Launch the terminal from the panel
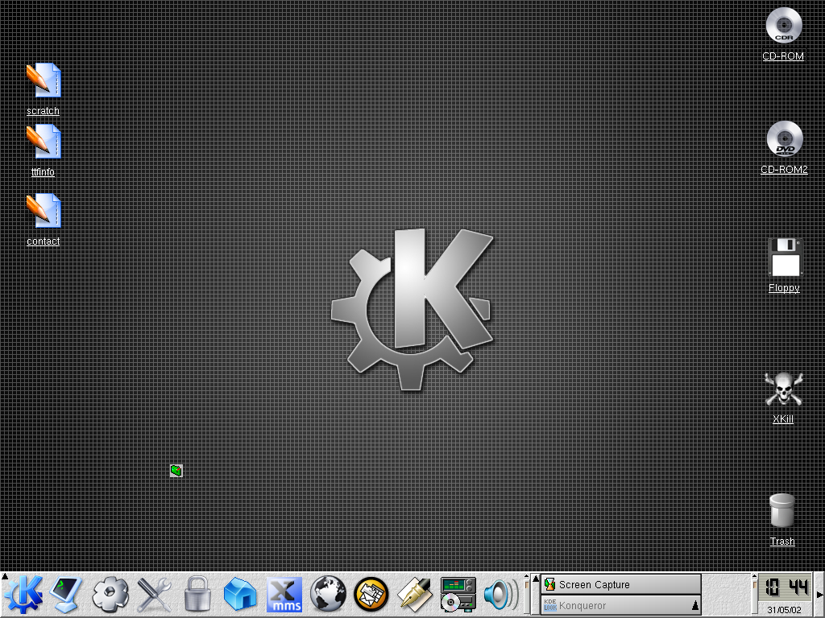This screenshot has width=825, height=618. pos(65,595)
